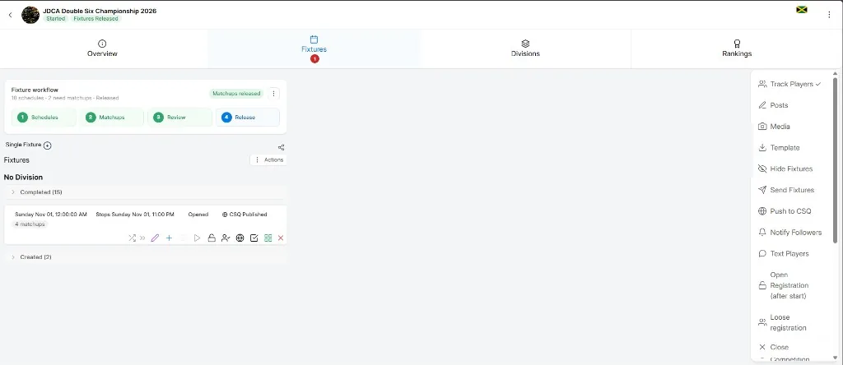Toggle Track Players in the side menu
The height and width of the screenshot is (365, 843).
789,85
